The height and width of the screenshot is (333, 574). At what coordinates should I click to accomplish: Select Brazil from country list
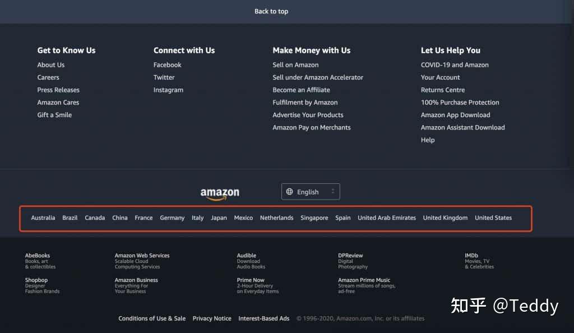pyautogui.click(x=70, y=218)
